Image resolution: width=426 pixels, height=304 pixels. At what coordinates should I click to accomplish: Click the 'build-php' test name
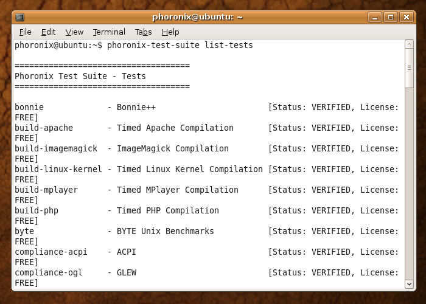click(37, 210)
